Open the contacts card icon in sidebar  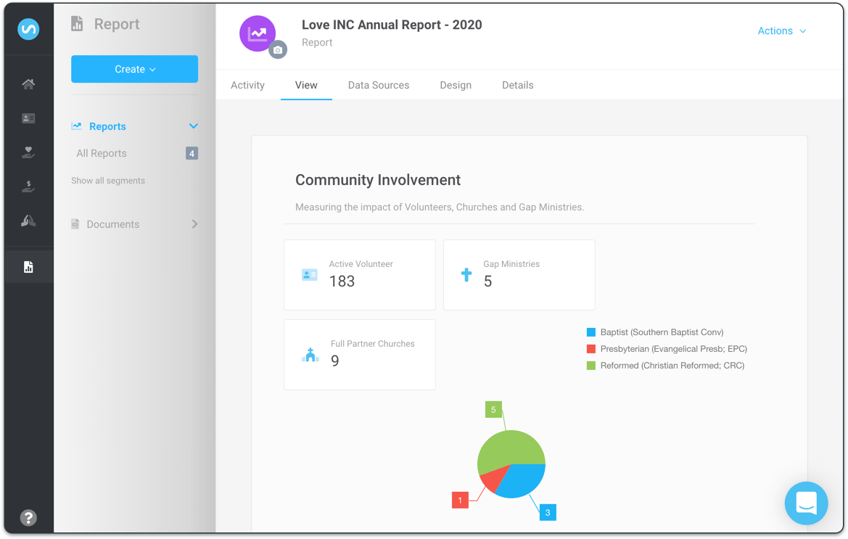(28, 118)
